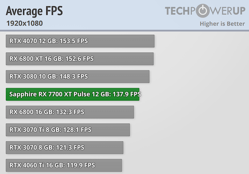Viewport: 249px width, 174px height.
Task: Click the 132.3 FPS value text
Action: pos(70,112)
